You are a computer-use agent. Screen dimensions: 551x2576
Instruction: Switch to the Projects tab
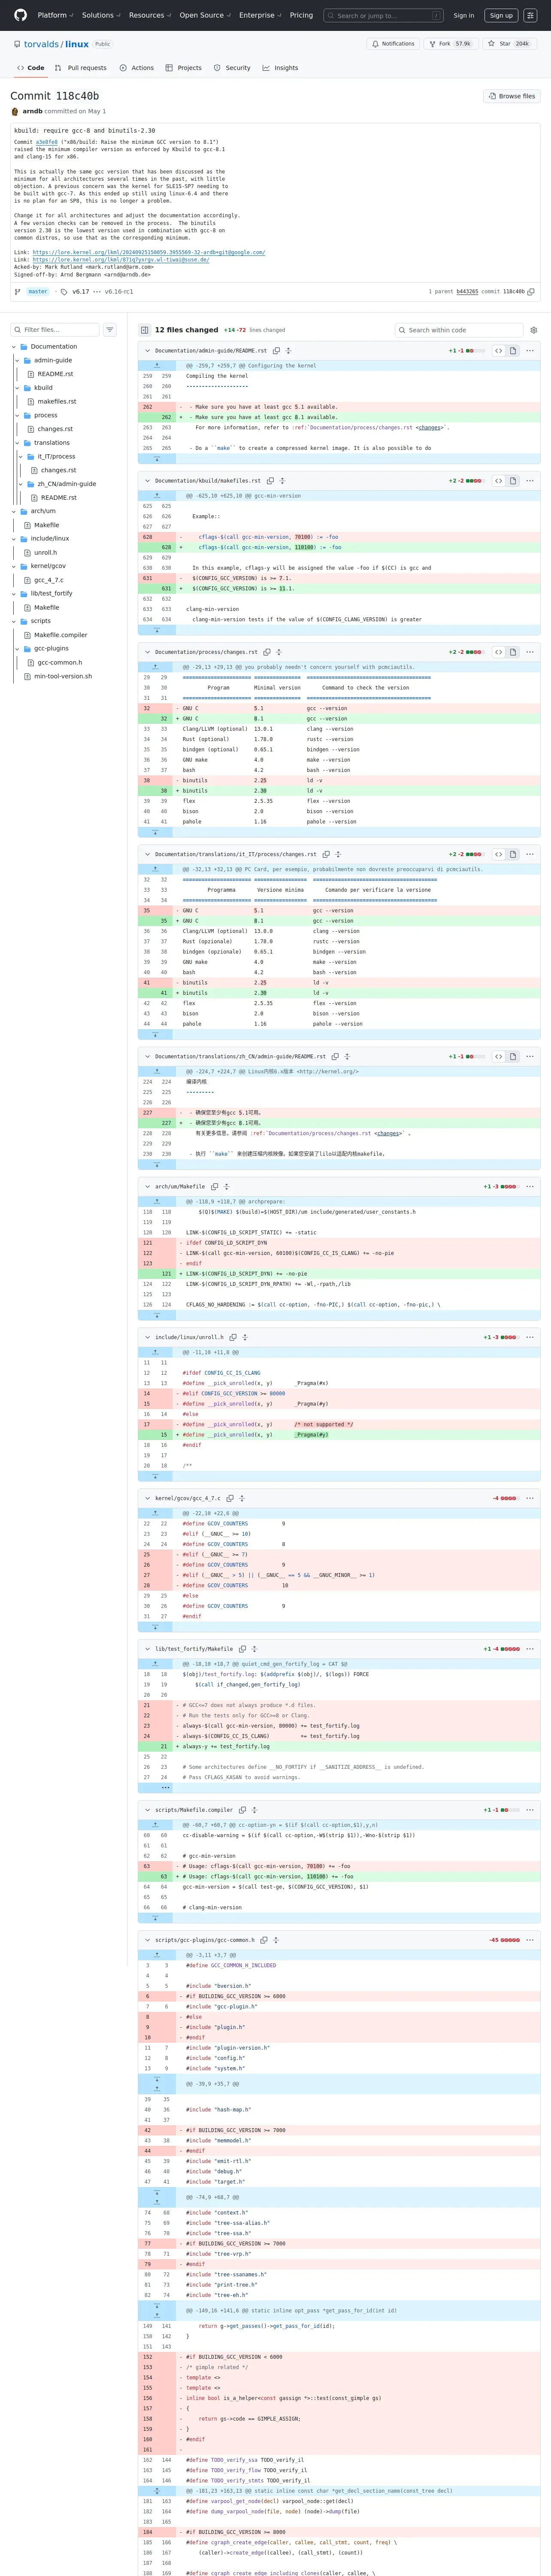point(183,68)
